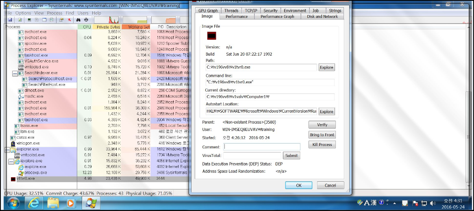Viewport: 474px width, 211px height.
Task: Click into the Comment input field
Action: tap(261, 147)
